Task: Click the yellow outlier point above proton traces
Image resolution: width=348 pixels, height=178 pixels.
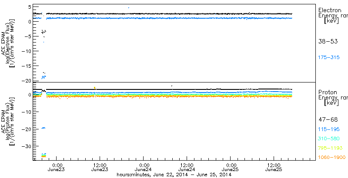Action: [x=95, y=88]
